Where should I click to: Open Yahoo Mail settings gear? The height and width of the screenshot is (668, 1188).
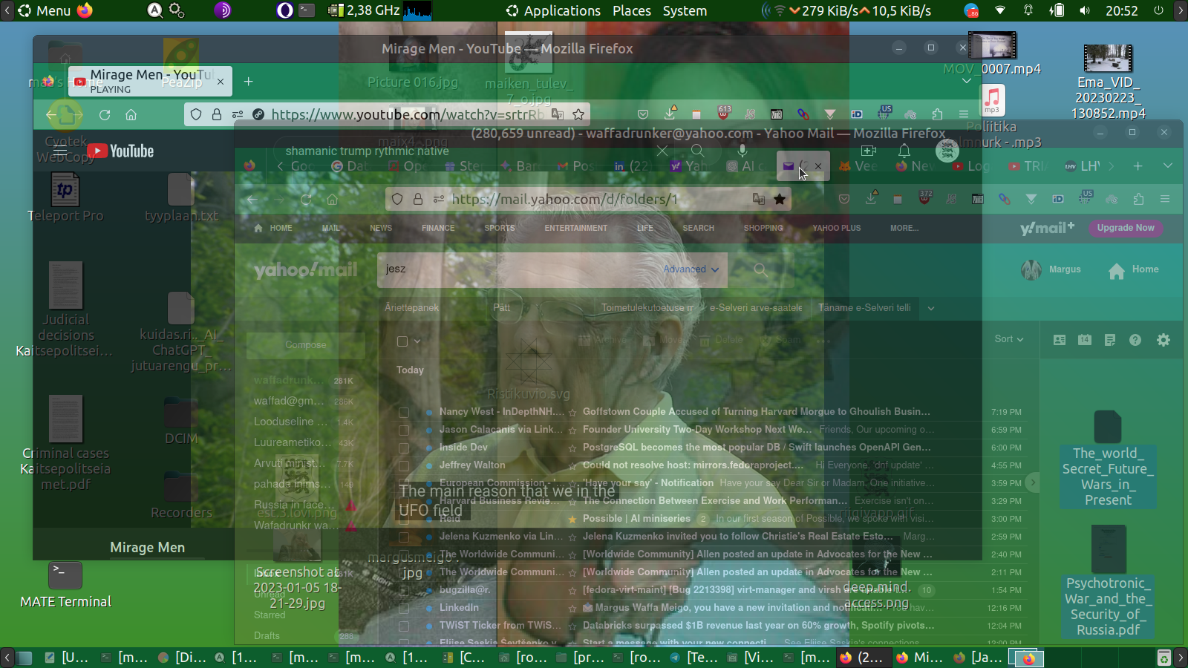pos(1163,340)
